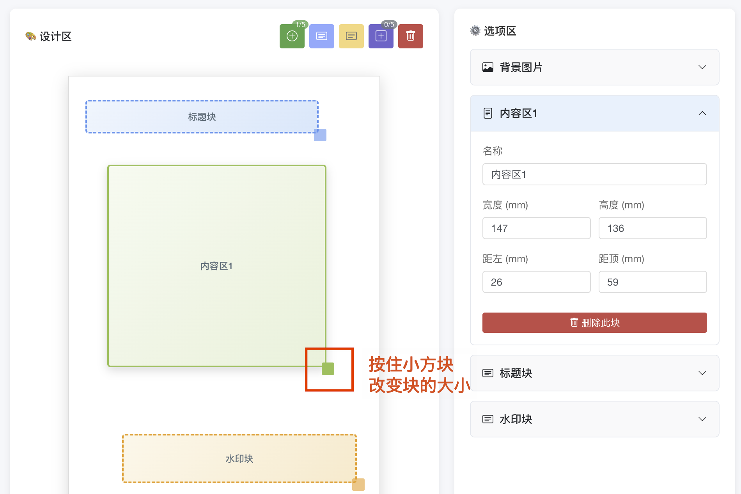The width and height of the screenshot is (741, 494).
Task: Click the 水印块 list icon in options
Action: pyautogui.click(x=487, y=419)
